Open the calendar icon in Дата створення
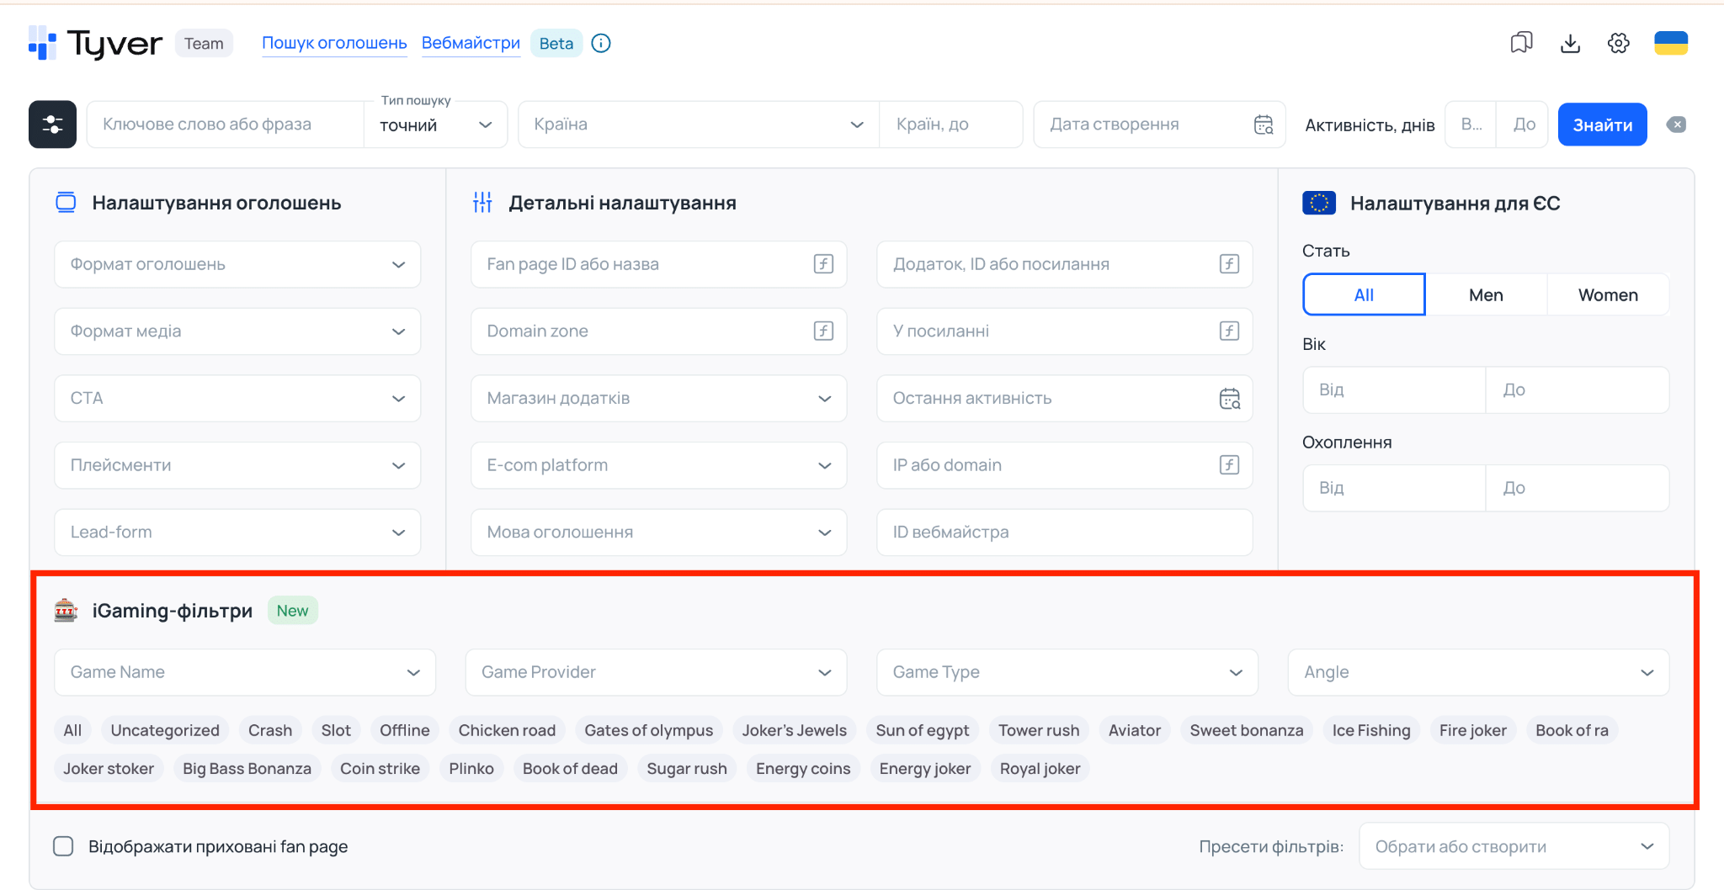 tap(1264, 124)
